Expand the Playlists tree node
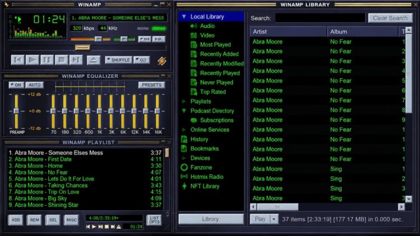420x236 pixels. click(x=184, y=101)
